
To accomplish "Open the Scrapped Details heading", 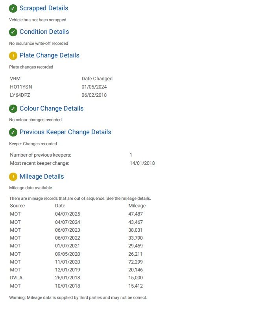I will (x=44, y=8).
